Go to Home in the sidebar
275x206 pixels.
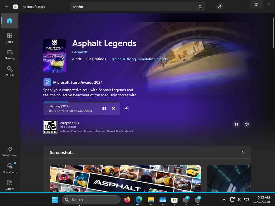(10, 21)
